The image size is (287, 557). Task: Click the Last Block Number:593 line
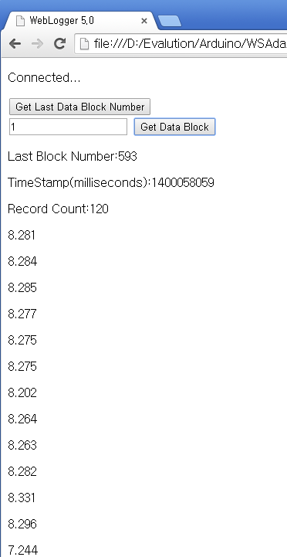pyautogui.click(x=73, y=156)
